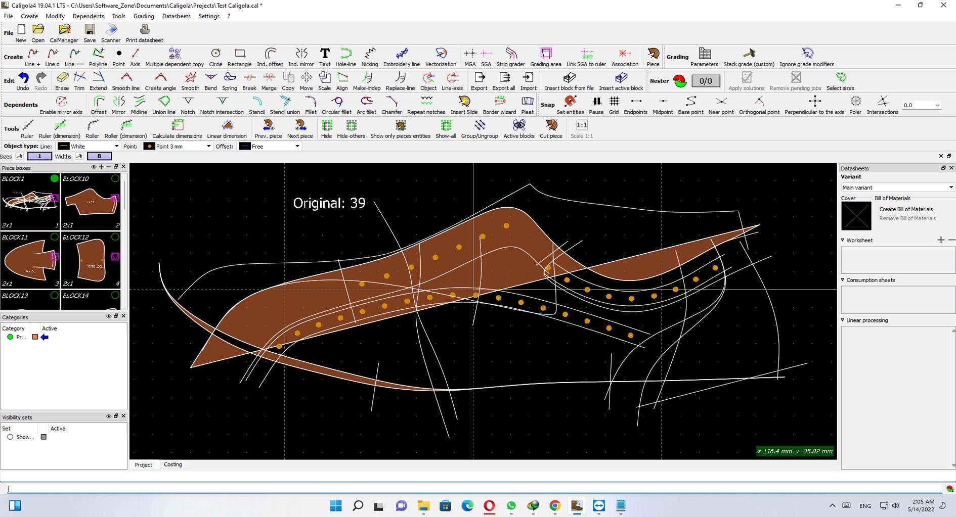Toggle the Show visibility set radio button

[10, 437]
